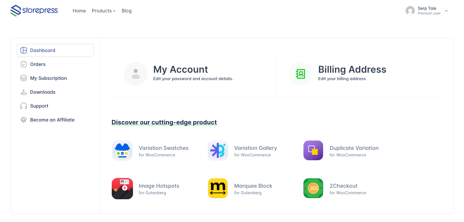Click the Image Hotspots icon
This screenshot has width=464, height=222.
coord(122,188)
